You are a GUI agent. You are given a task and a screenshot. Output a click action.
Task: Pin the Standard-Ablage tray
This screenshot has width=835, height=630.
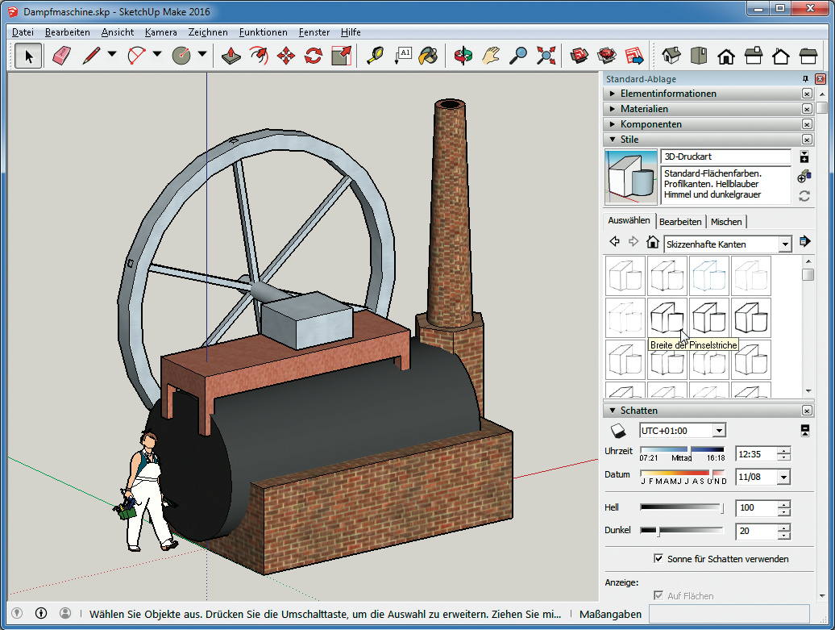point(805,79)
